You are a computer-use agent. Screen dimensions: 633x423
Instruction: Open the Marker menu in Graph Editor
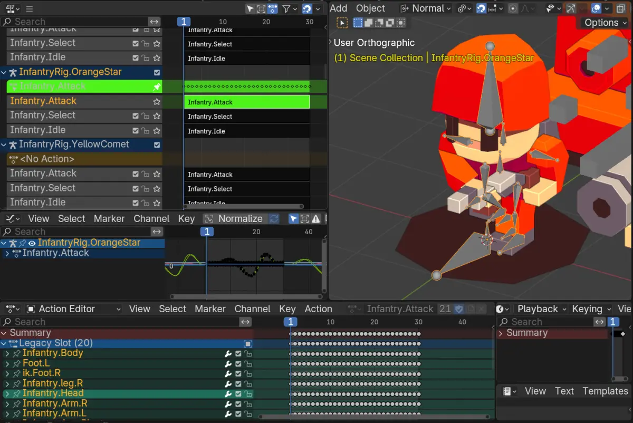109,218
